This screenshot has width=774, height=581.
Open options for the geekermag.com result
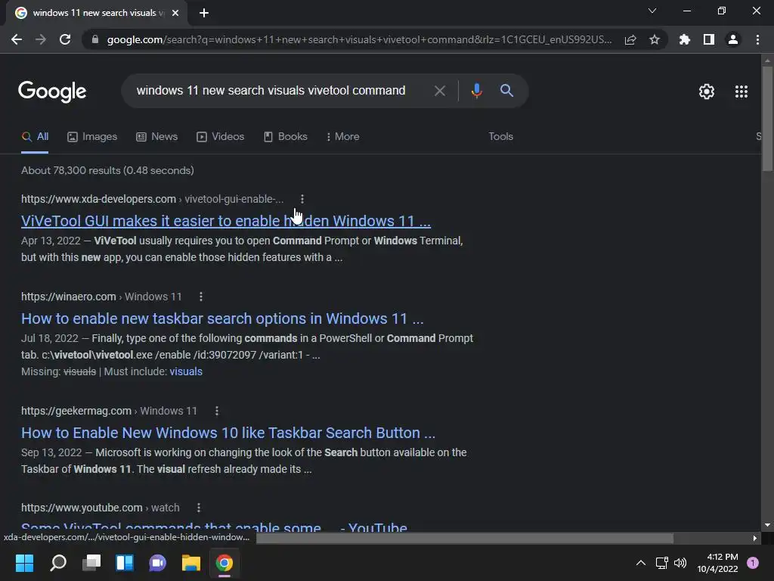click(217, 411)
